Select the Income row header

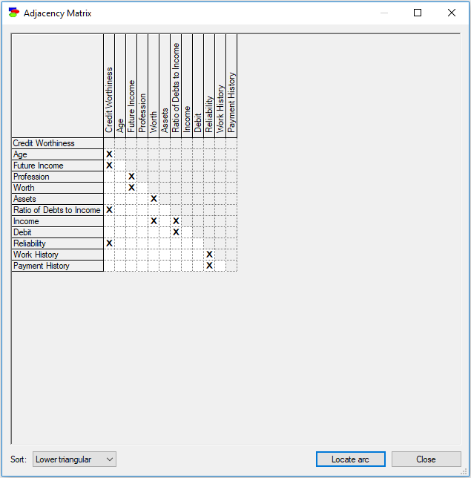pyautogui.click(x=58, y=221)
